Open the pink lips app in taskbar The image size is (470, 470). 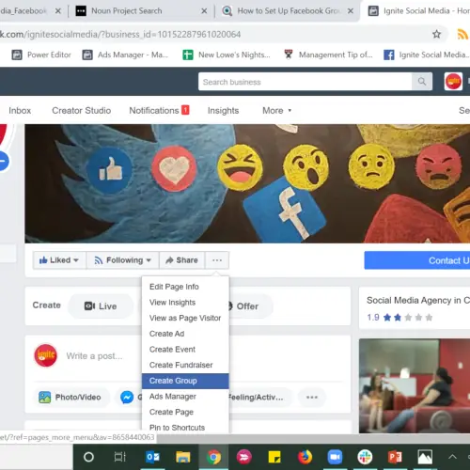(244, 457)
